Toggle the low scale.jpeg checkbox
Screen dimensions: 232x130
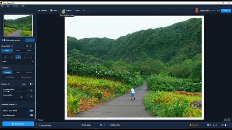tap(40, 125)
